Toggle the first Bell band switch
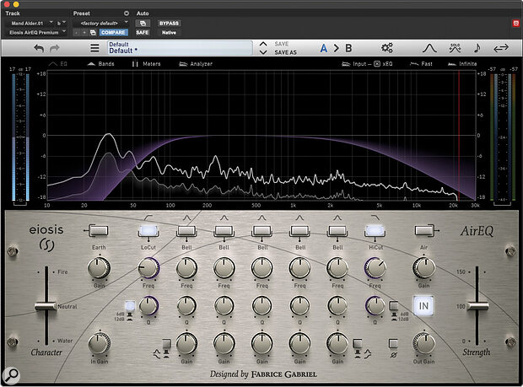This screenshot has width=523, height=387. pyautogui.click(x=186, y=230)
